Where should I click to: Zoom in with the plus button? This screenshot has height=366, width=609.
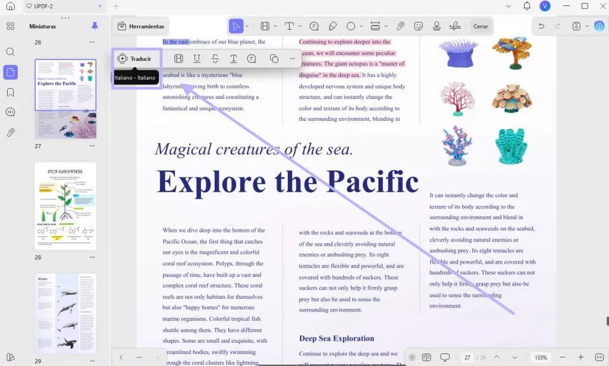pos(580,357)
